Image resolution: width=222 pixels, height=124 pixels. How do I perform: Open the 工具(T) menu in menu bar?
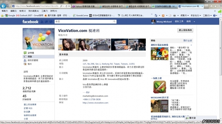pyautogui.click(x=45, y=11)
